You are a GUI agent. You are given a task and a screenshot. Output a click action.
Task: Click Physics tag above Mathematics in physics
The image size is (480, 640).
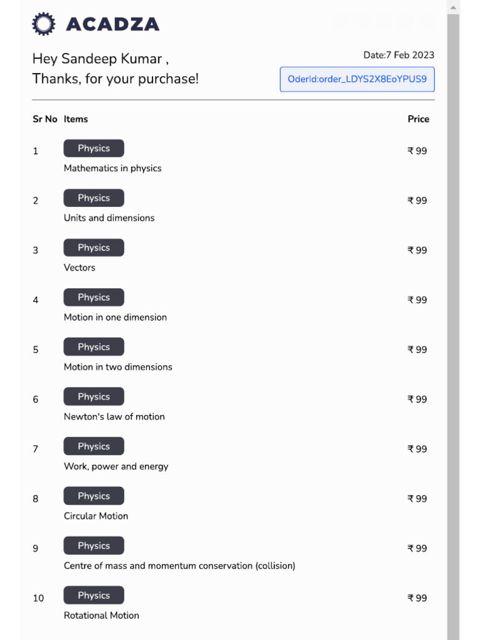tap(94, 149)
